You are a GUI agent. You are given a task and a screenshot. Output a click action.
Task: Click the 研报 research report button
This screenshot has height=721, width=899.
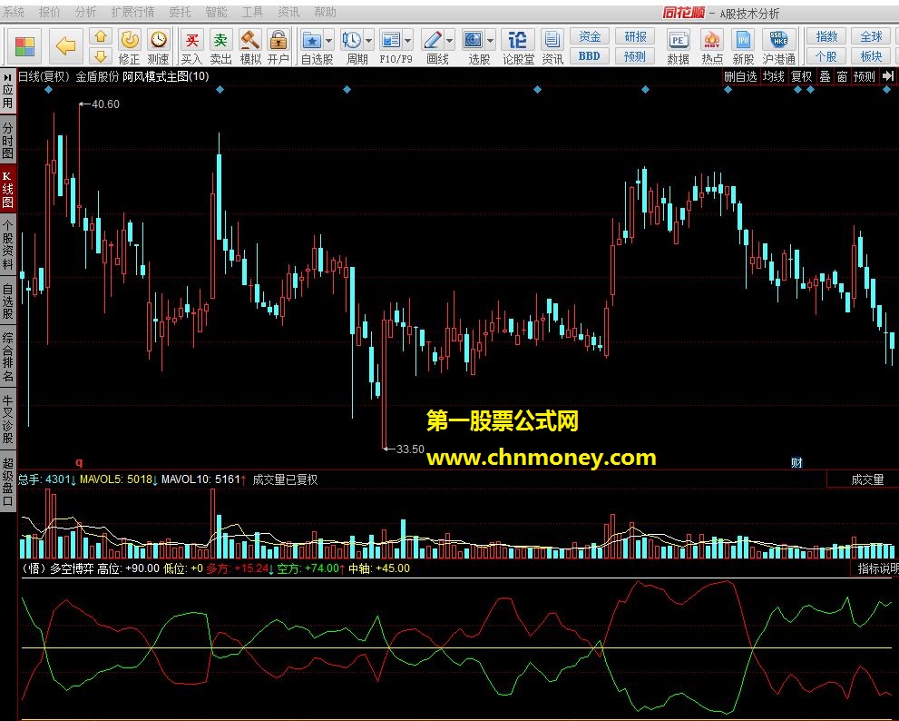click(635, 36)
